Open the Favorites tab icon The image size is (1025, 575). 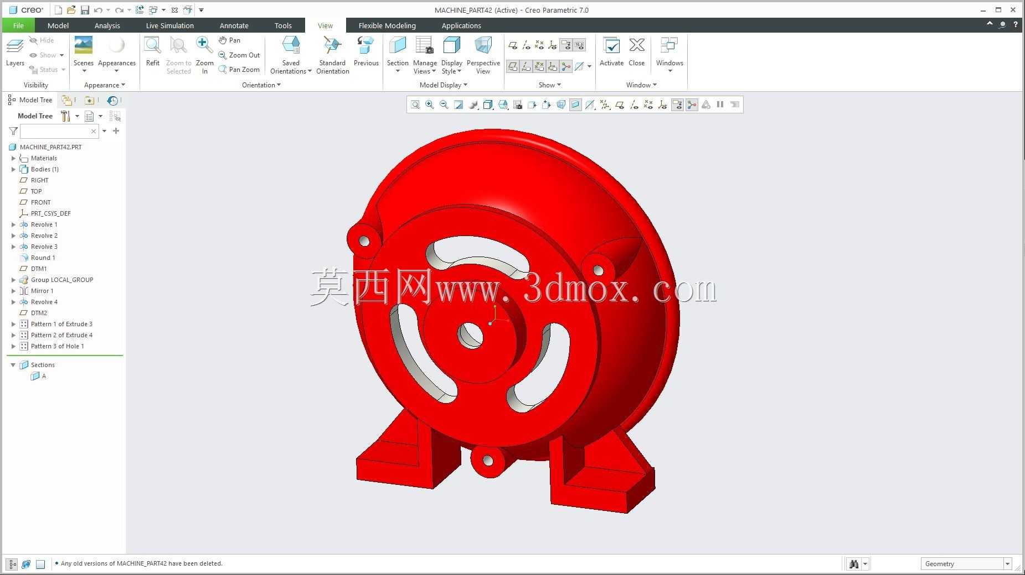(x=89, y=100)
